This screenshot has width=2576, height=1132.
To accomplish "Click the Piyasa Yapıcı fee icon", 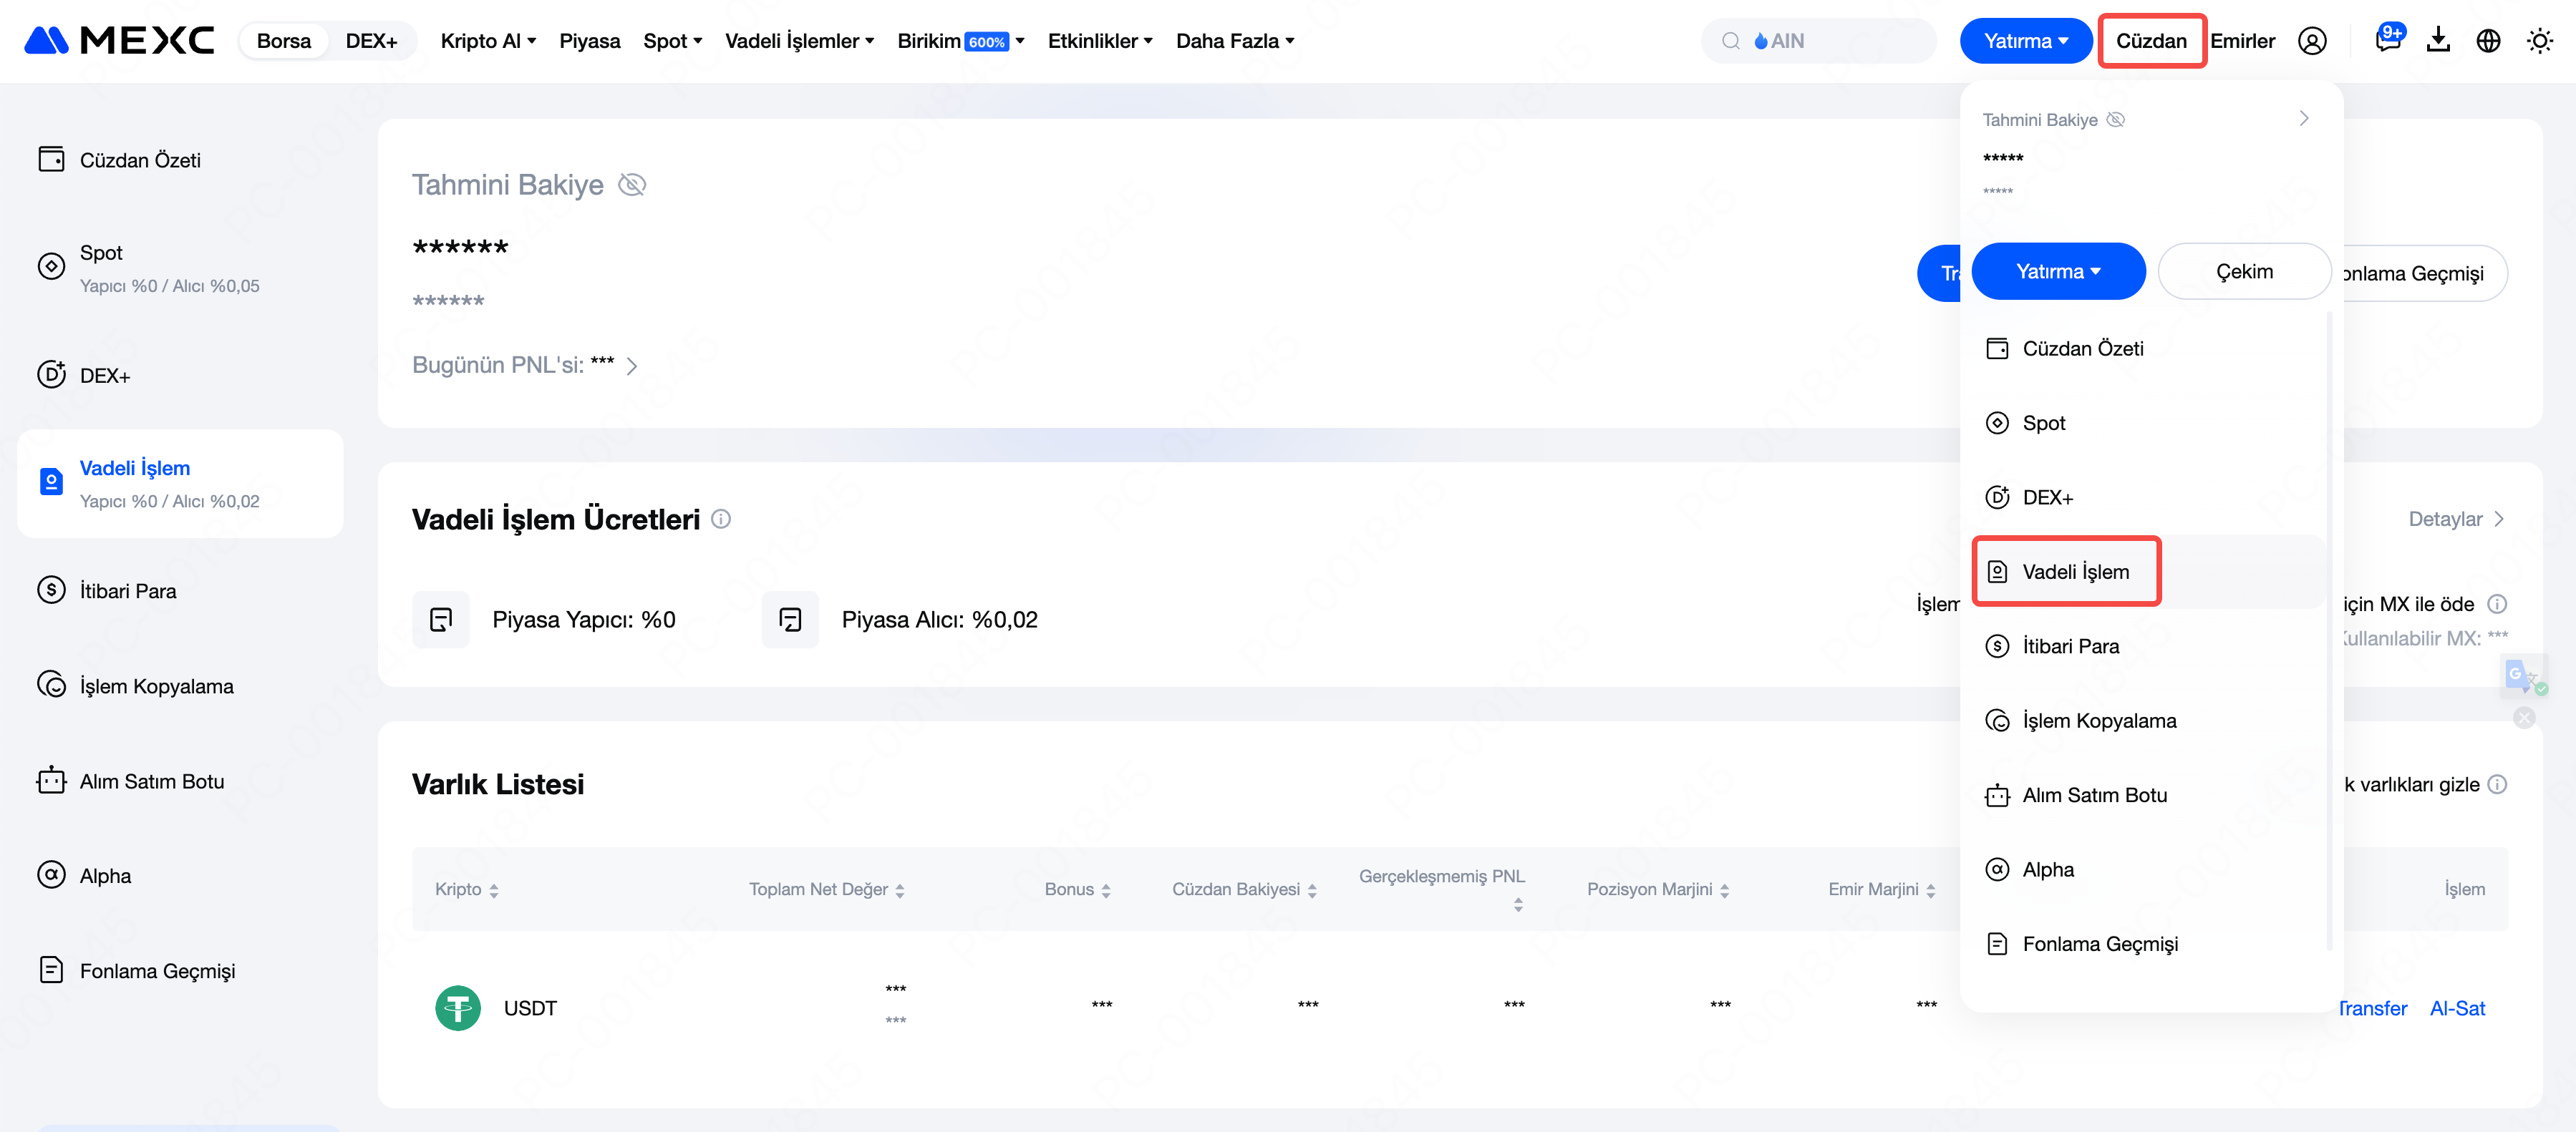I will point(441,620).
